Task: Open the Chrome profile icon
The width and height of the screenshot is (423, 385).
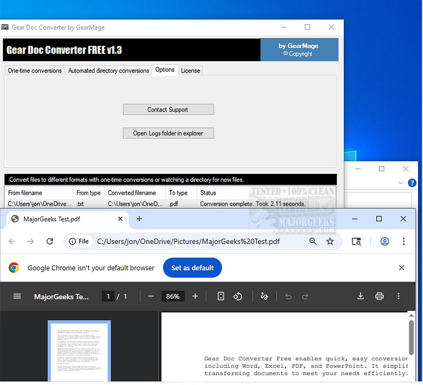Action: click(x=385, y=241)
